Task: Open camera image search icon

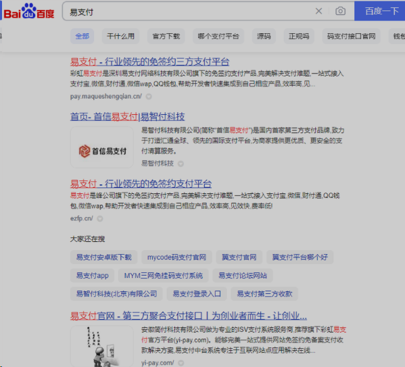Action: click(340, 11)
